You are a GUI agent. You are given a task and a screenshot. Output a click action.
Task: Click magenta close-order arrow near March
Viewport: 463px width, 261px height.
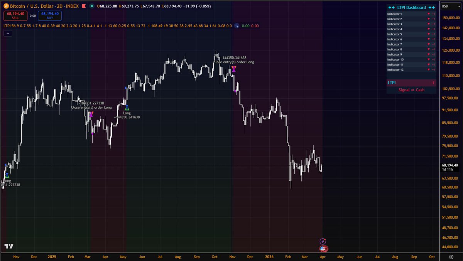point(91,114)
